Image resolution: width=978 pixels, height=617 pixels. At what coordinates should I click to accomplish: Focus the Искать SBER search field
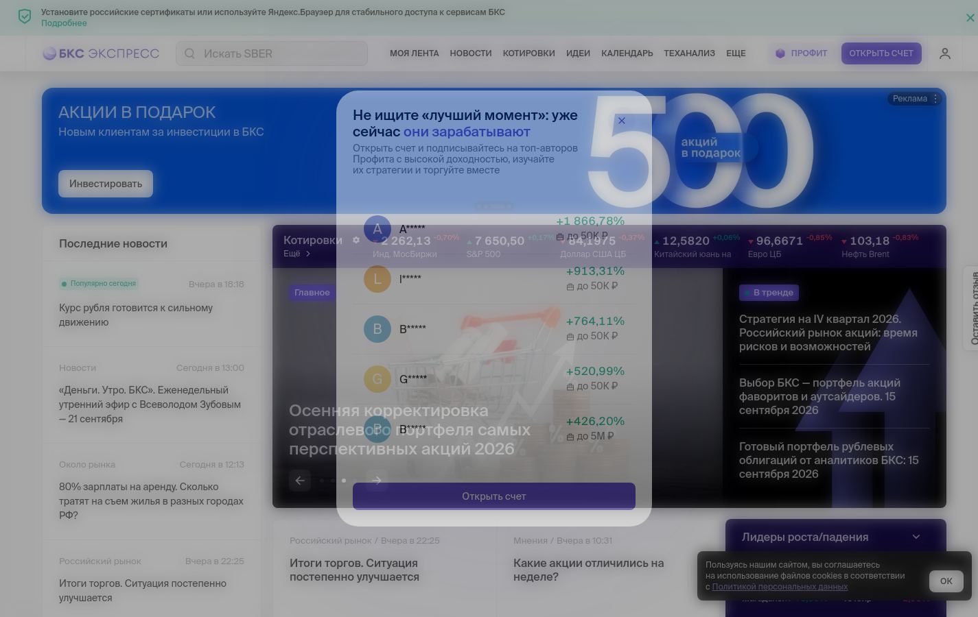[272, 53]
